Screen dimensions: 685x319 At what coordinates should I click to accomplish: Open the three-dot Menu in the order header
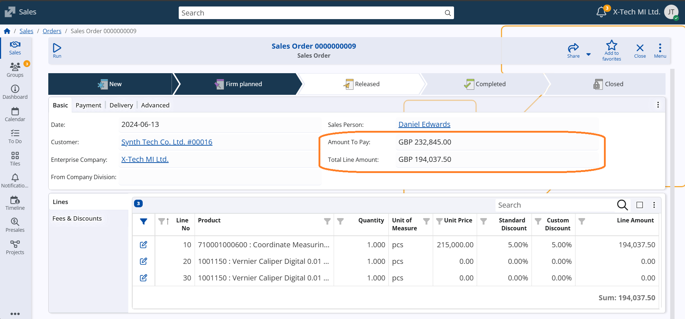(660, 50)
